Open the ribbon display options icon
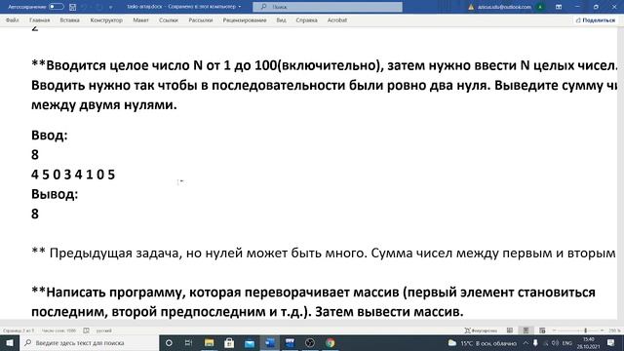This screenshot has width=624, height=351. pos(559,7)
